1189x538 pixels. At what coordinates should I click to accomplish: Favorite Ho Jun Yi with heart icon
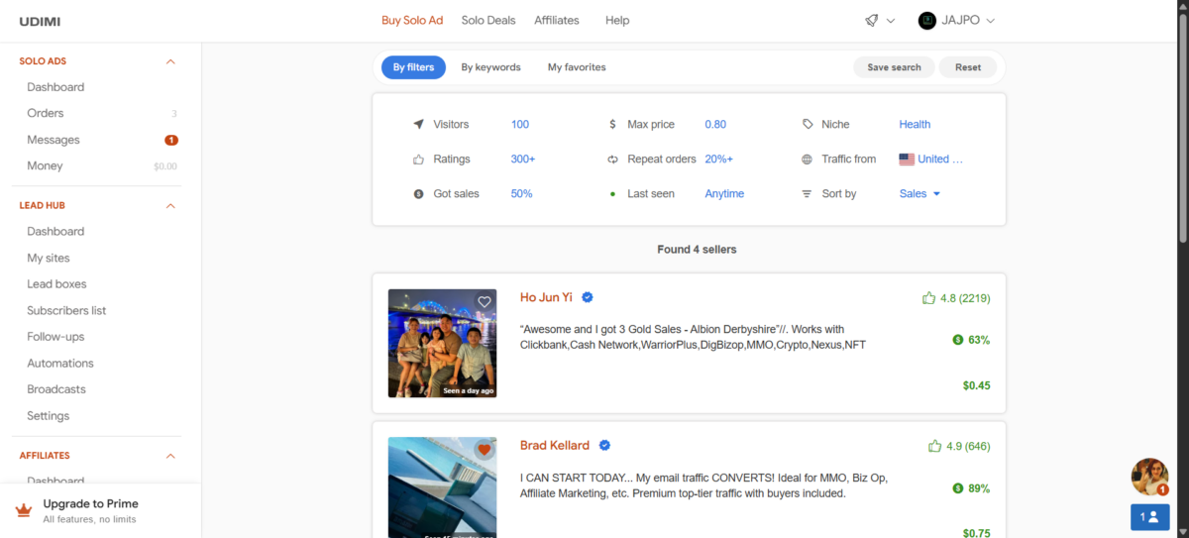pyautogui.click(x=485, y=302)
